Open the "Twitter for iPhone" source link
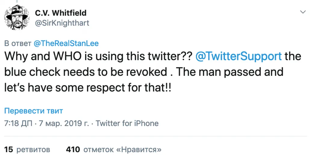Viewport: 310px width, 160px height. coord(127,123)
